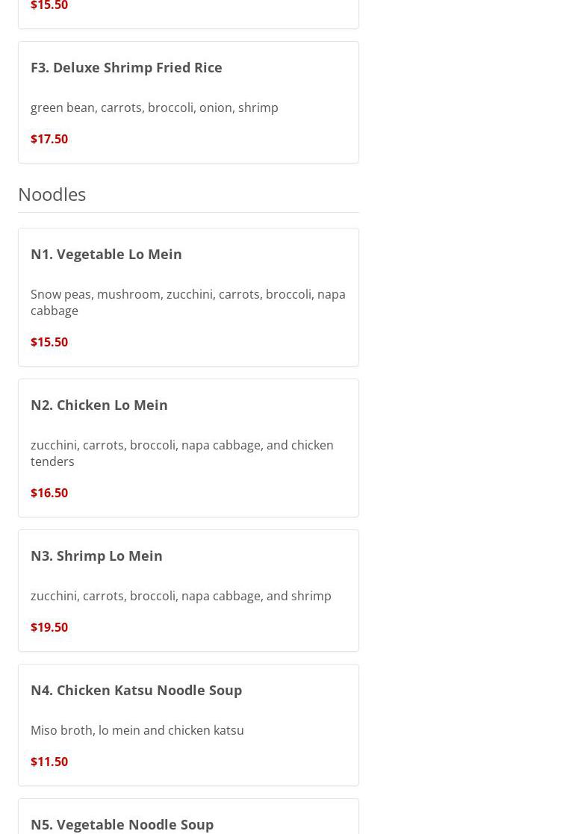
Task: Click the partial $15.50 price at the top
Action: click(x=49, y=6)
